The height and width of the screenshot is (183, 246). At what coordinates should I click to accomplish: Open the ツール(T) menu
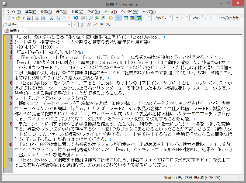click(x=110, y=12)
